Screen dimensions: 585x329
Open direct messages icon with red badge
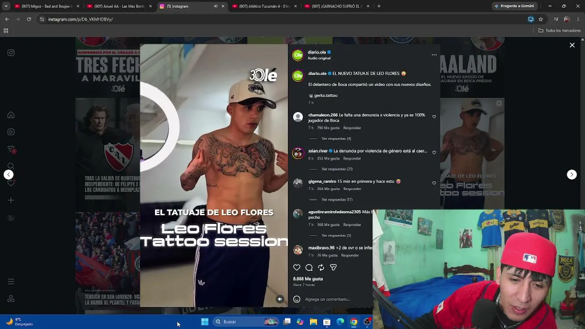coord(11,149)
